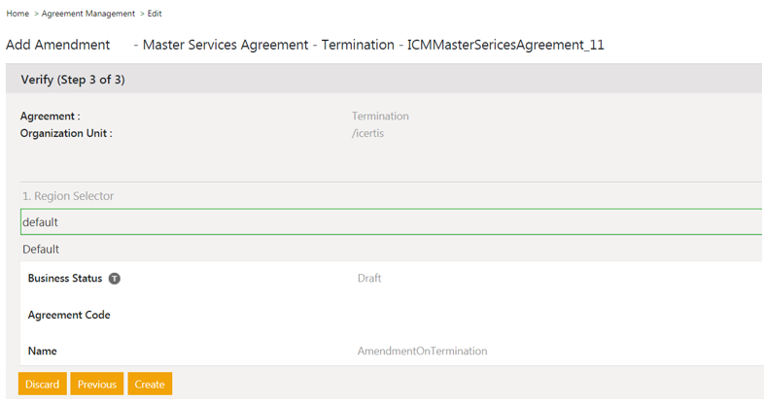Click the Add Amendment page title
Screen dimensions: 764x403
[58, 45]
